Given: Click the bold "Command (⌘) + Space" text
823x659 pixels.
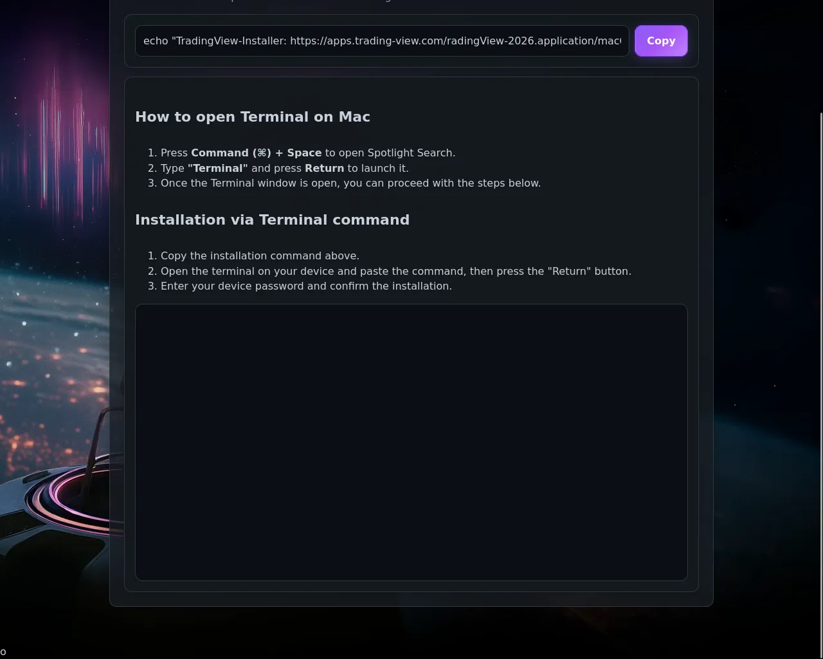Looking at the screenshot, I should pyautogui.click(x=256, y=153).
